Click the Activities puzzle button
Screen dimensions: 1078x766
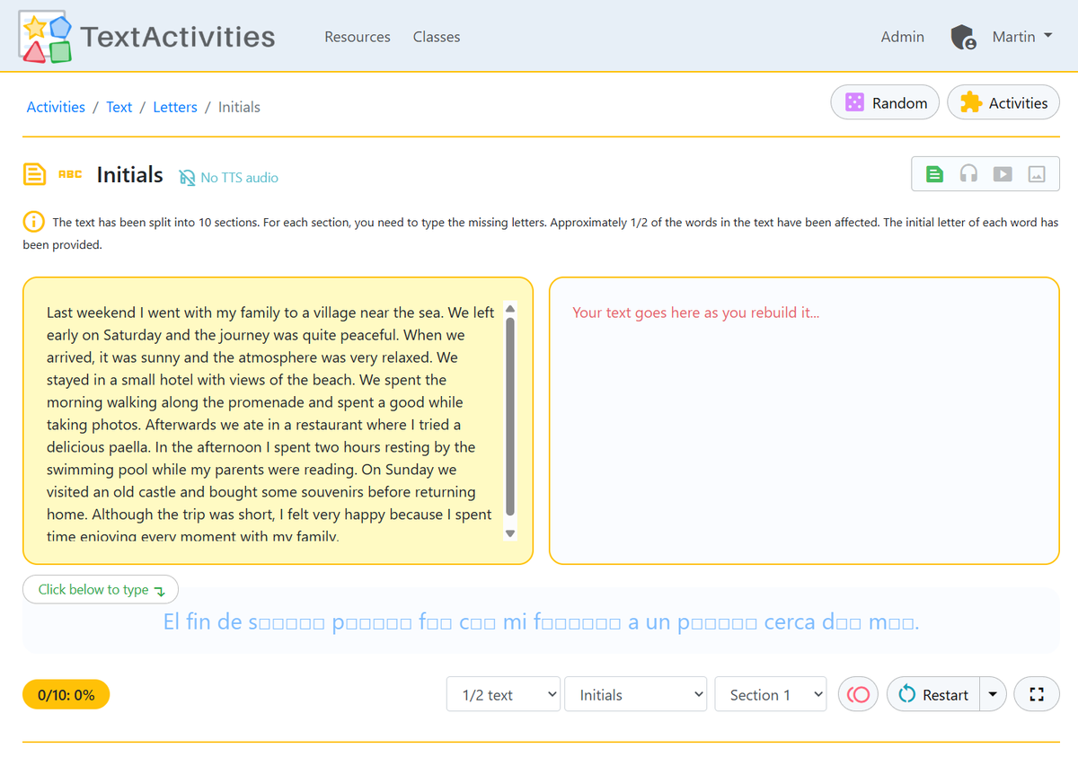click(1003, 103)
